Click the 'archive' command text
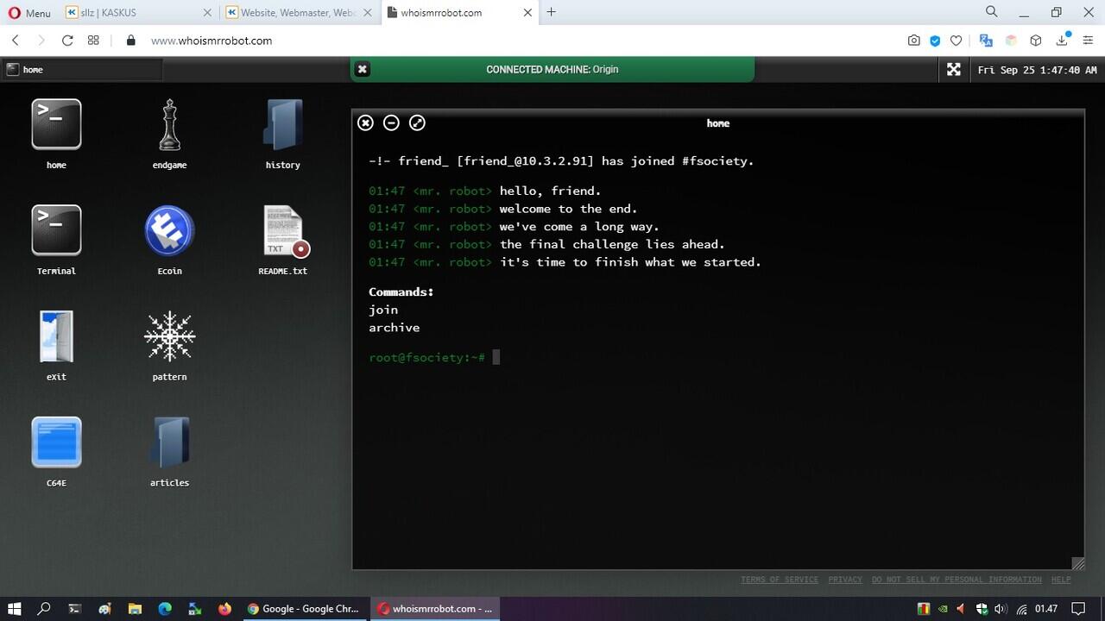This screenshot has width=1105, height=621. point(395,328)
